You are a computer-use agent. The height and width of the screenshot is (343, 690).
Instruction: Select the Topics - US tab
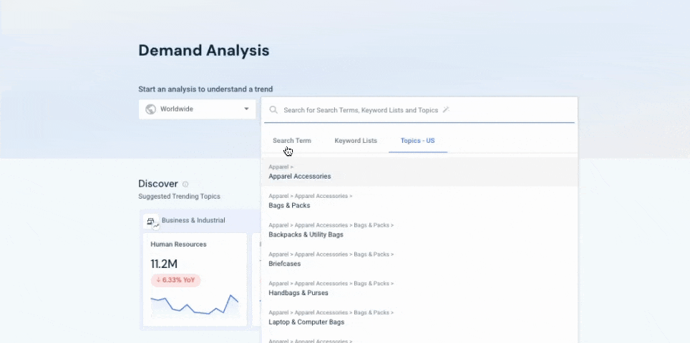click(417, 141)
